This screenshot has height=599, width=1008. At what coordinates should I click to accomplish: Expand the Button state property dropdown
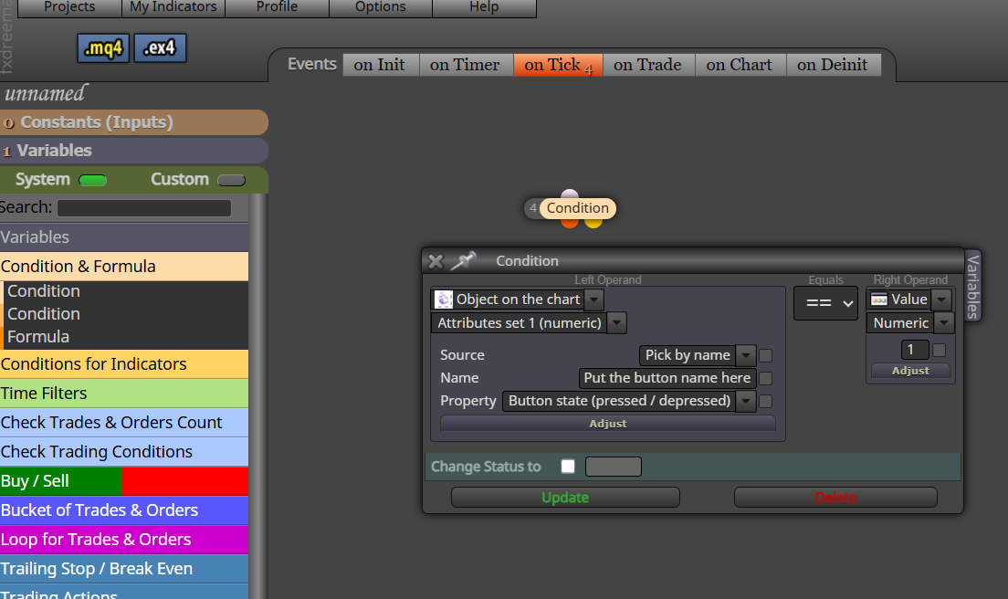coord(746,401)
